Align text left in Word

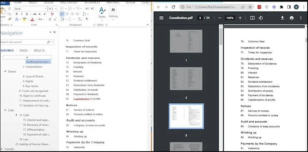(x=62, y=14)
